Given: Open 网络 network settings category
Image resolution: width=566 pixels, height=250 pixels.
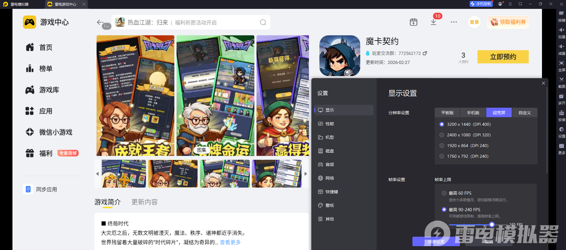Looking at the screenshot, I should pyautogui.click(x=344, y=178).
